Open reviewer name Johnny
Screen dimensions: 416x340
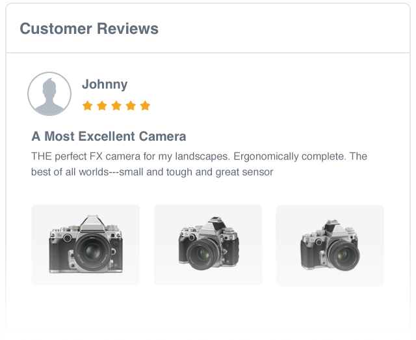click(105, 85)
